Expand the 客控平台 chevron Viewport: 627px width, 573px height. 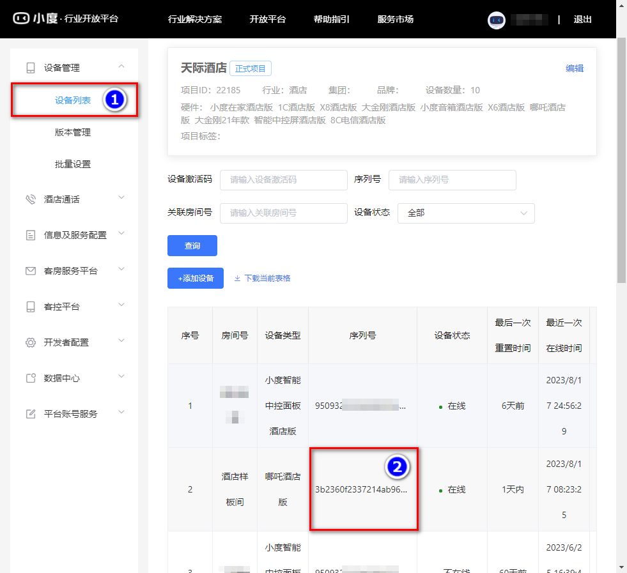click(x=121, y=305)
